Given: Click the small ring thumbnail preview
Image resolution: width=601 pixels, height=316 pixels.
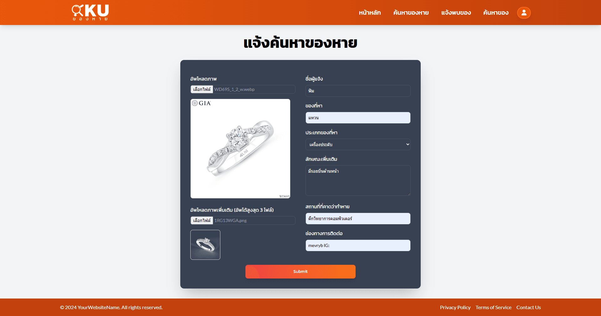Looking at the screenshot, I should pyautogui.click(x=205, y=245).
